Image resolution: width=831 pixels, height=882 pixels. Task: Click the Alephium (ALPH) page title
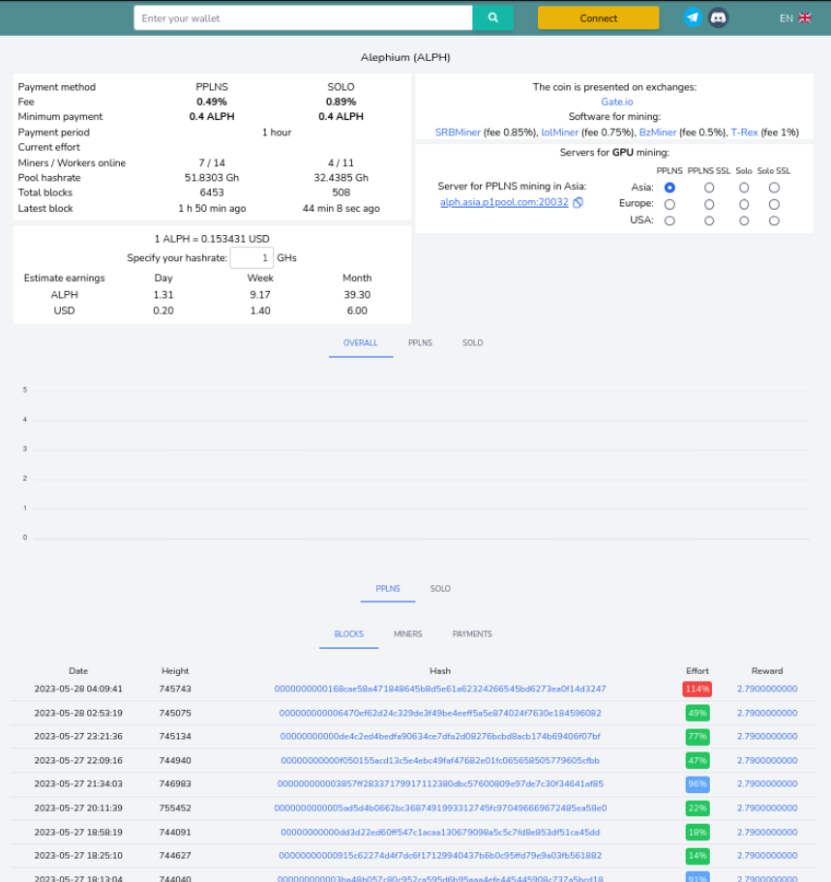(x=405, y=57)
